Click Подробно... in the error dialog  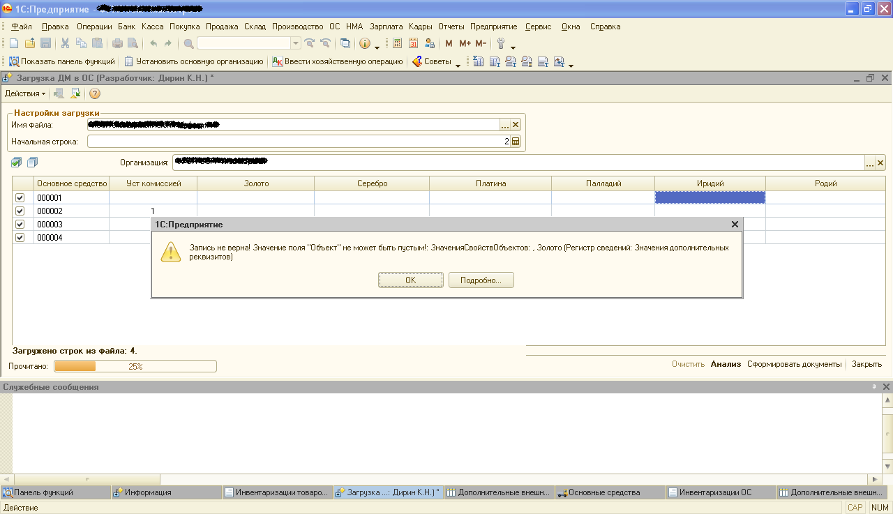pyautogui.click(x=481, y=280)
